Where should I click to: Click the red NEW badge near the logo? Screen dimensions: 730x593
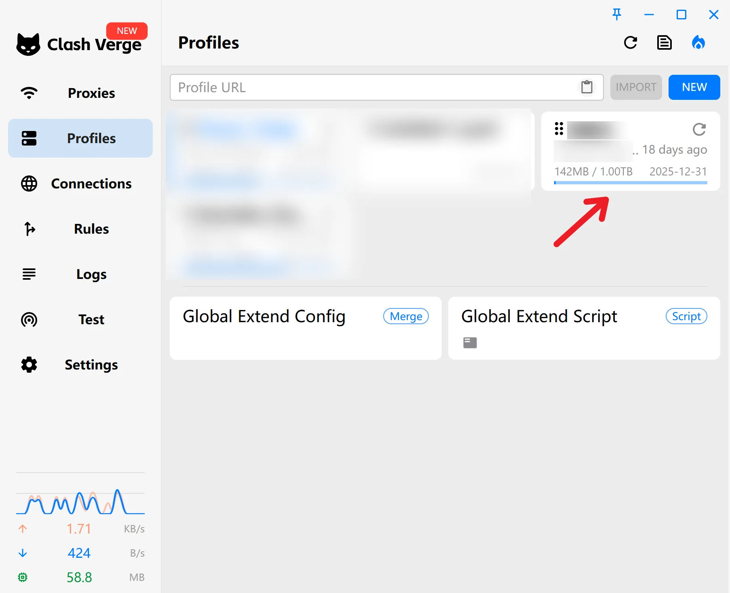(127, 31)
